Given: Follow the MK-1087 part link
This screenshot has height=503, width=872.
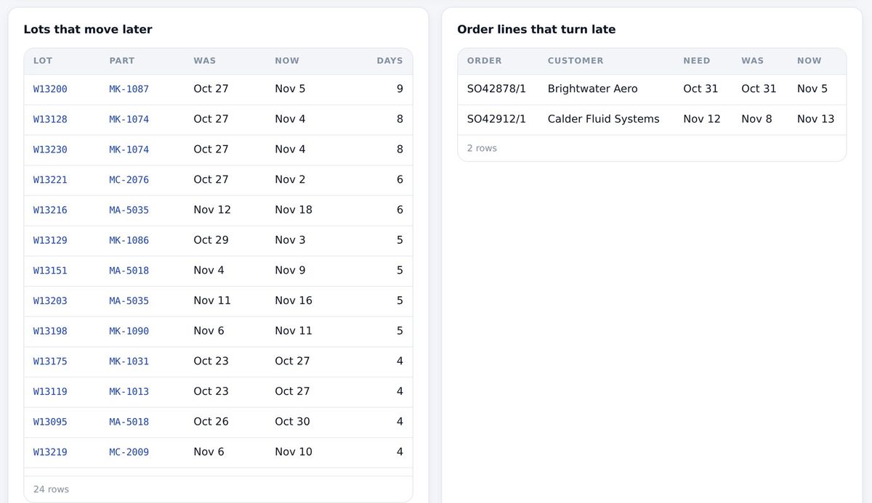Looking at the screenshot, I should tap(129, 89).
